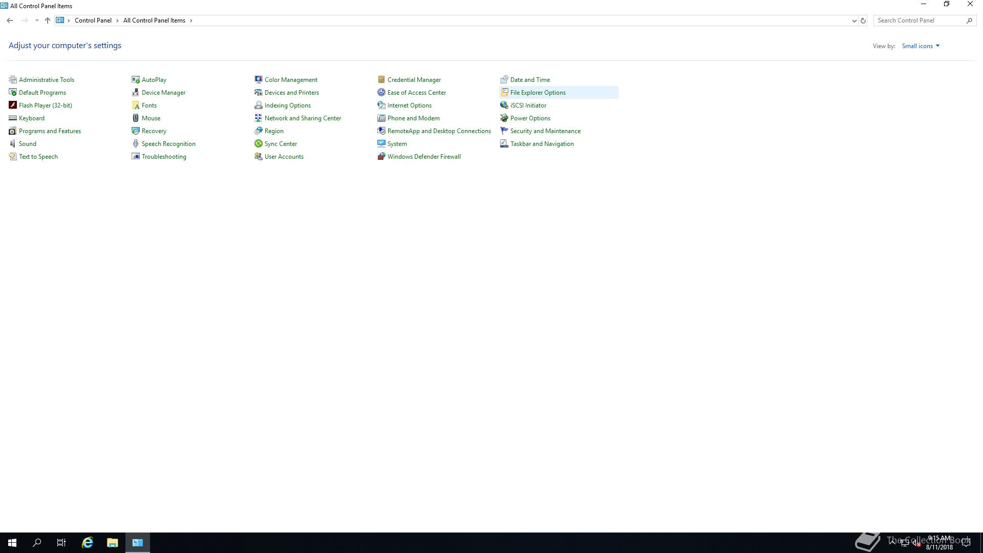Open the address bar history dropdown
Screen dimensions: 983x553
854,20
